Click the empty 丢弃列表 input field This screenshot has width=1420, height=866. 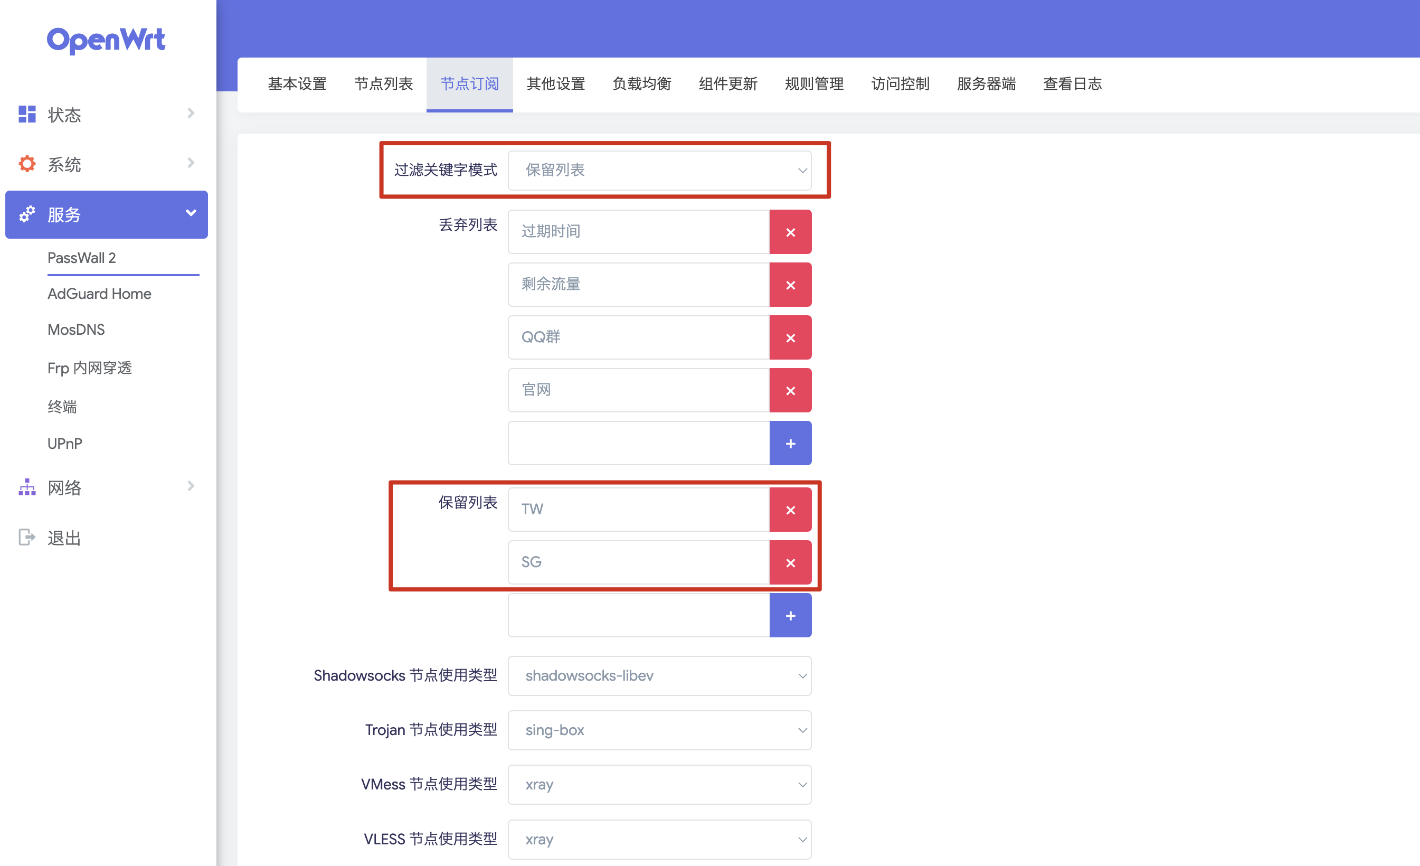click(639, 443)
